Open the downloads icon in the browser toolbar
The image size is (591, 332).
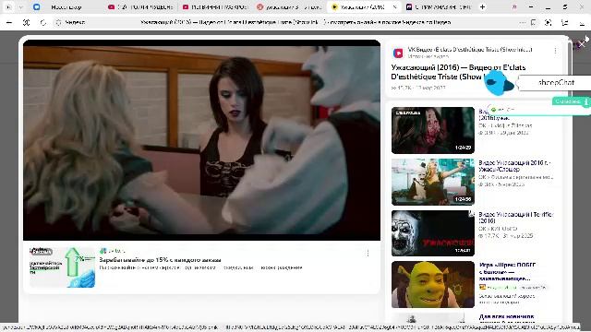click(x=582, y=22)
